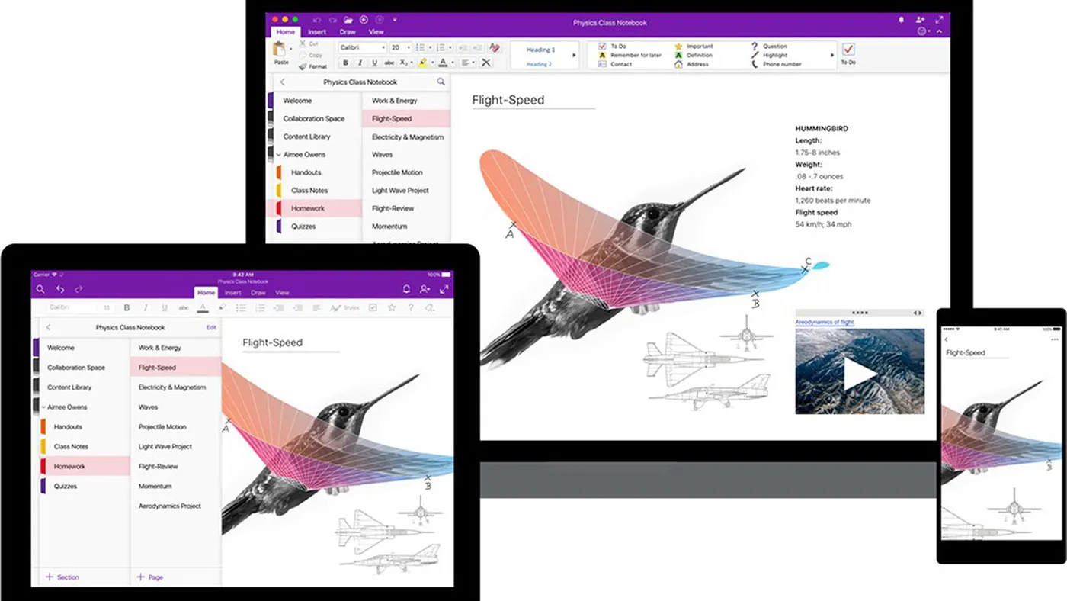Viewport: 1067px width, 601px height.
Task: Clear formatting with the X icon
Action: tap(487, 63)
